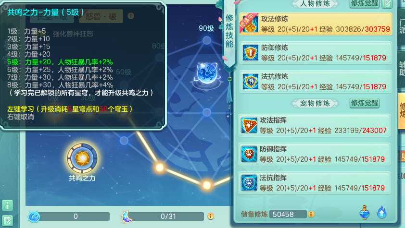
Task: Click info icon beside moon points bar
Action: pyautogui.click(x=211, y=216)
